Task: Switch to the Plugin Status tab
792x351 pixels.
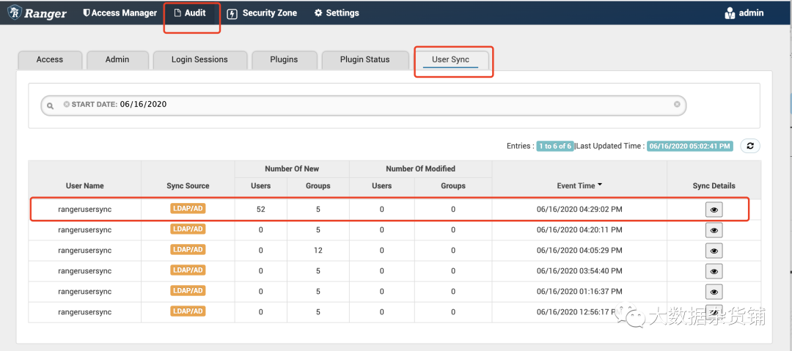Action: pos(364,60)
